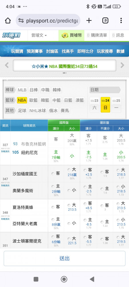
Task: Select the 中籃 league filter
Action: tap(57, 100)
